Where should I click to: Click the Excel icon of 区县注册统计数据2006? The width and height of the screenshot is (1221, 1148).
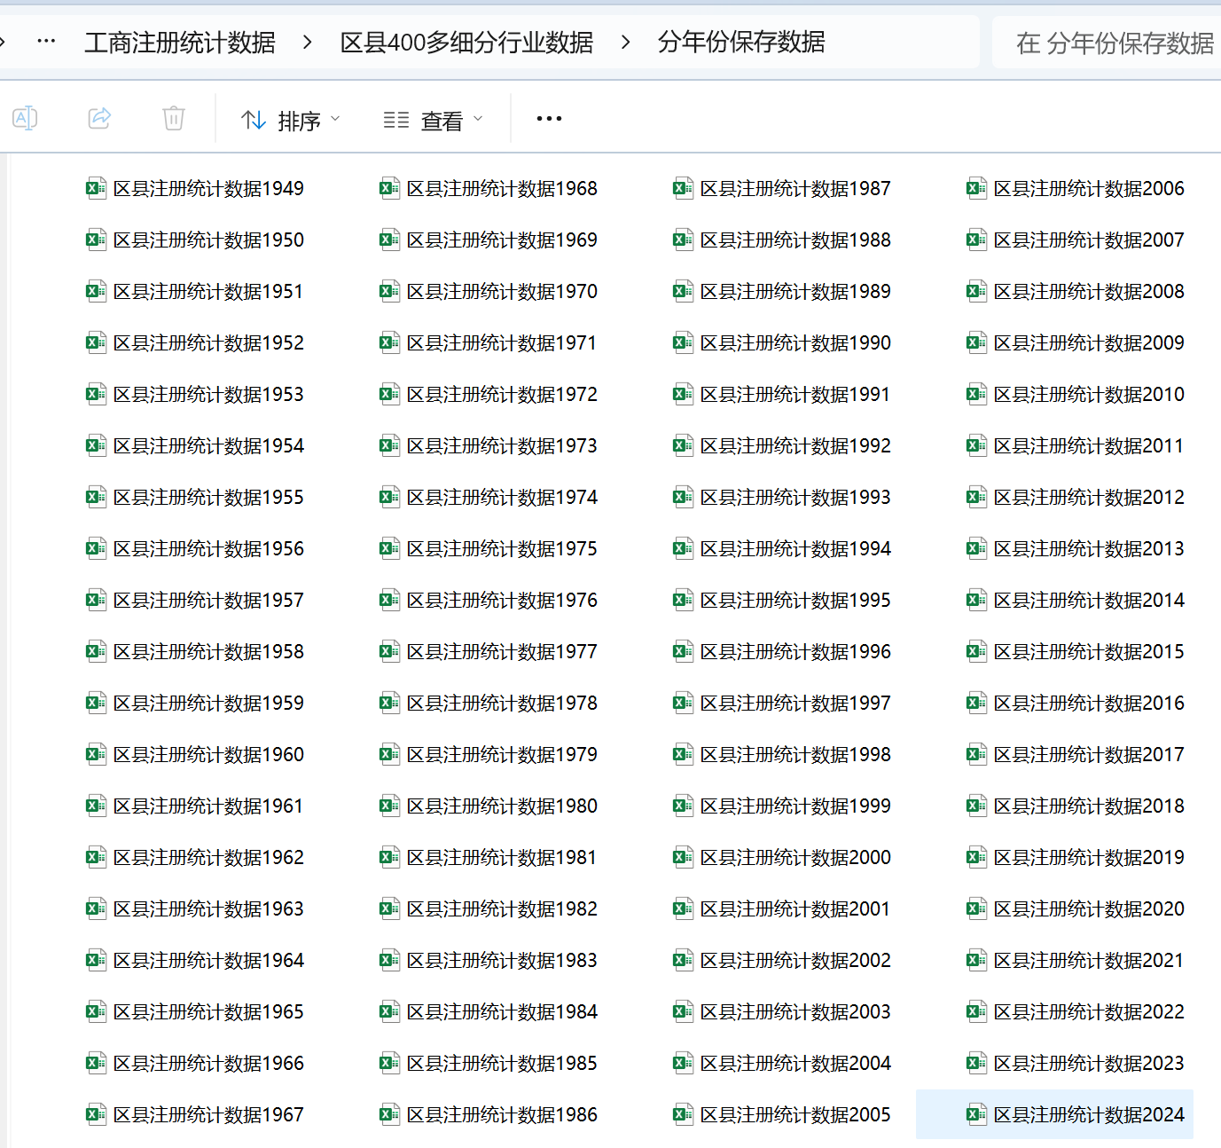pyautogui.click(x=976, y=188)
